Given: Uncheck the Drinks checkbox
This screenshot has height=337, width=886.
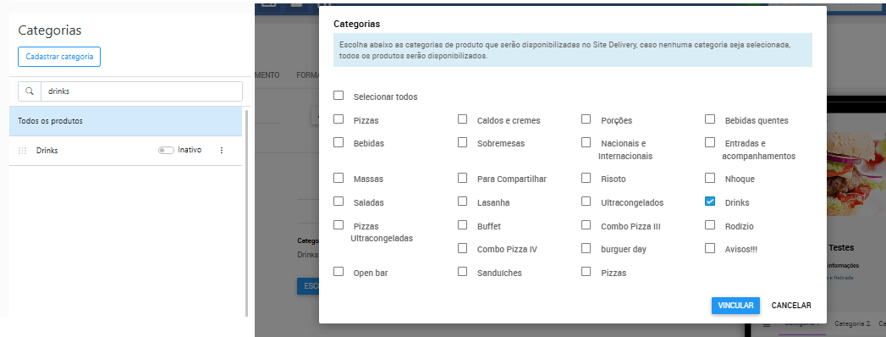Looking at the screenshot, I should [710, 202].
